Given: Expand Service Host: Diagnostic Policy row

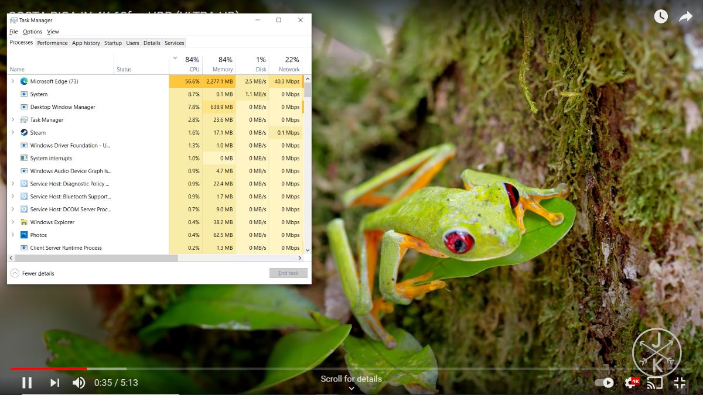Looking at the screenshot, I should [13, 184].
